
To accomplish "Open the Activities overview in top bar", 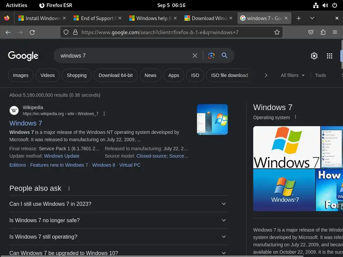I will tap(16, 5).
